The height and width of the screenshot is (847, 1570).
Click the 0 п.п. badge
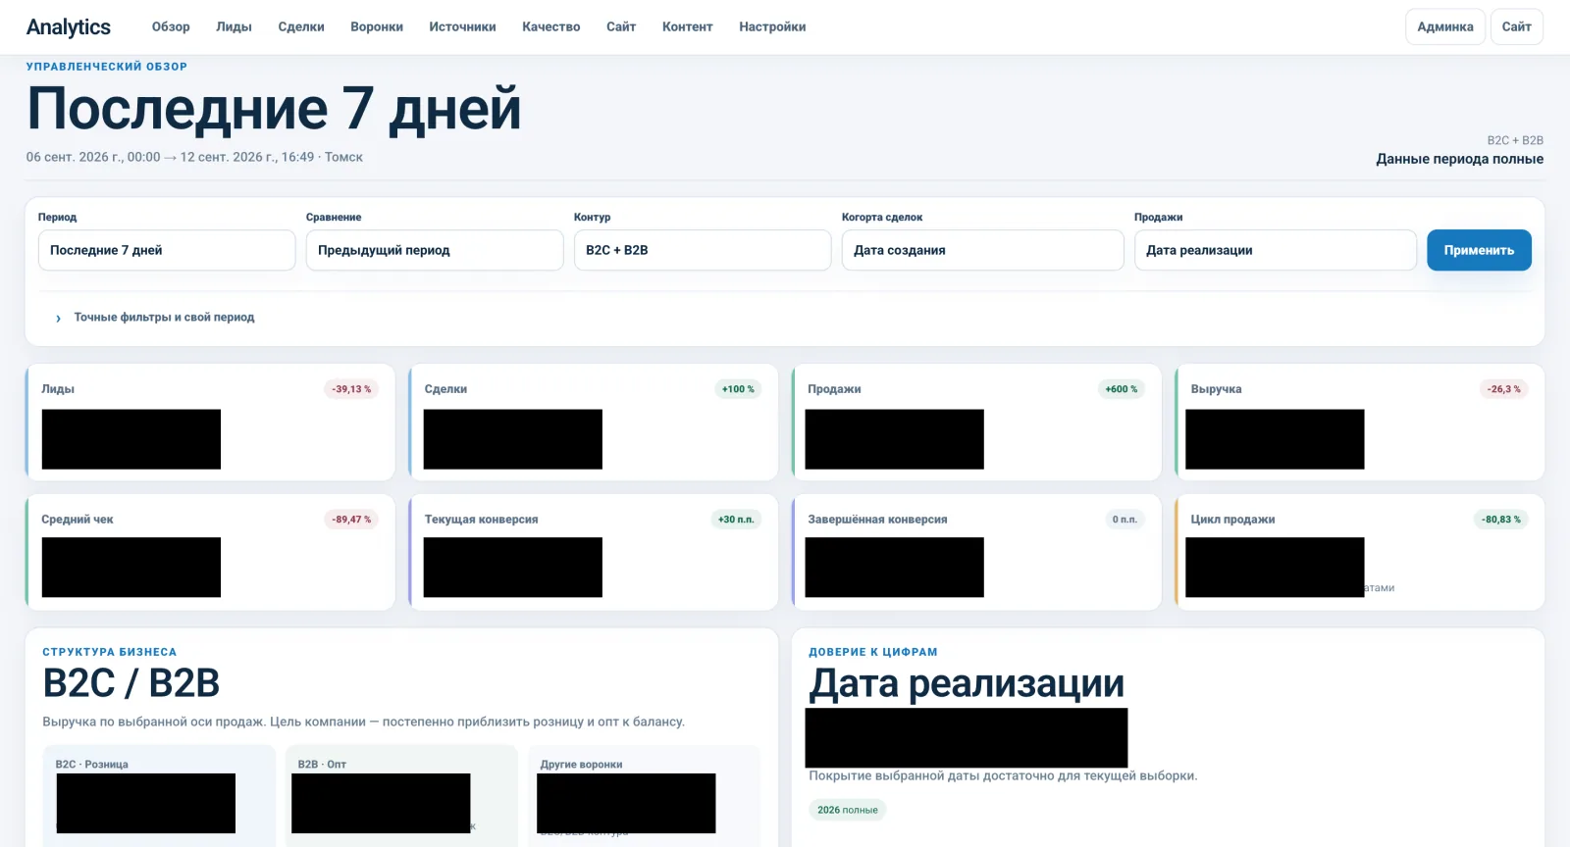click(x=1125, y=520)
